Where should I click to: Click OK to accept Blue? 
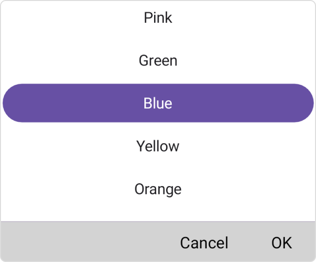click(281, 243)
